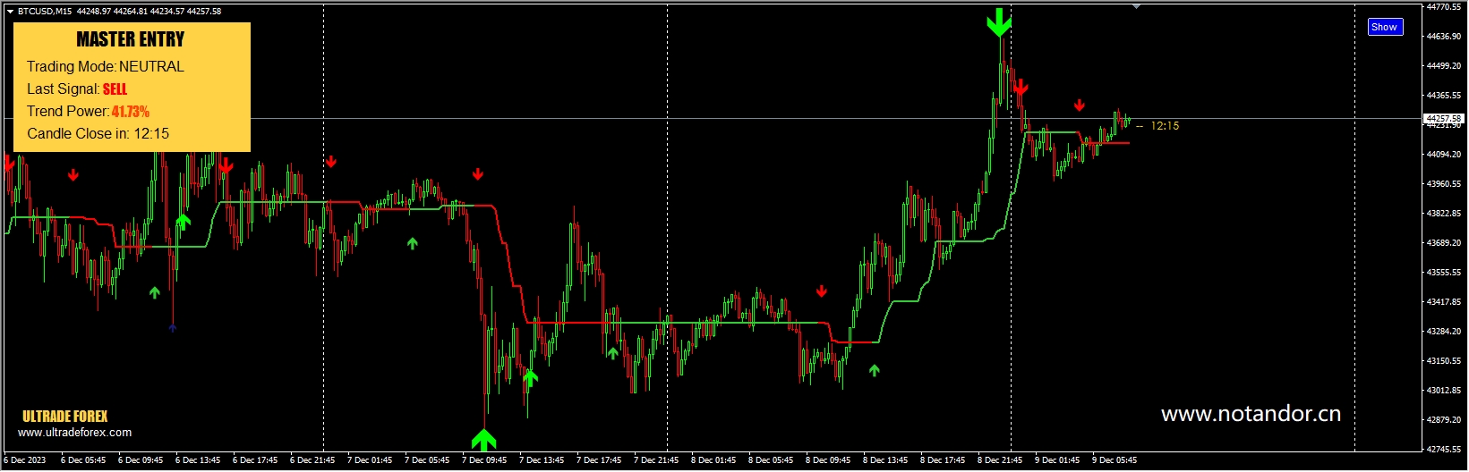1469x472 pixels.
Task: Click the 42745.55 price axis label
Action: coord(1444,450)
